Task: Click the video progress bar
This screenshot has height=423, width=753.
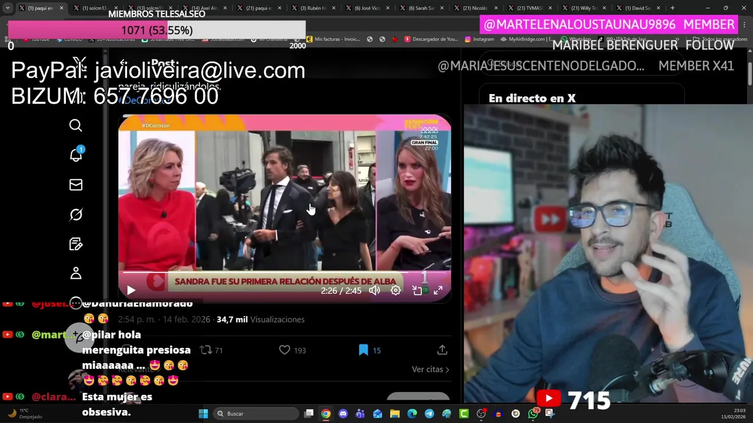Action: click(x=285, y=273)
